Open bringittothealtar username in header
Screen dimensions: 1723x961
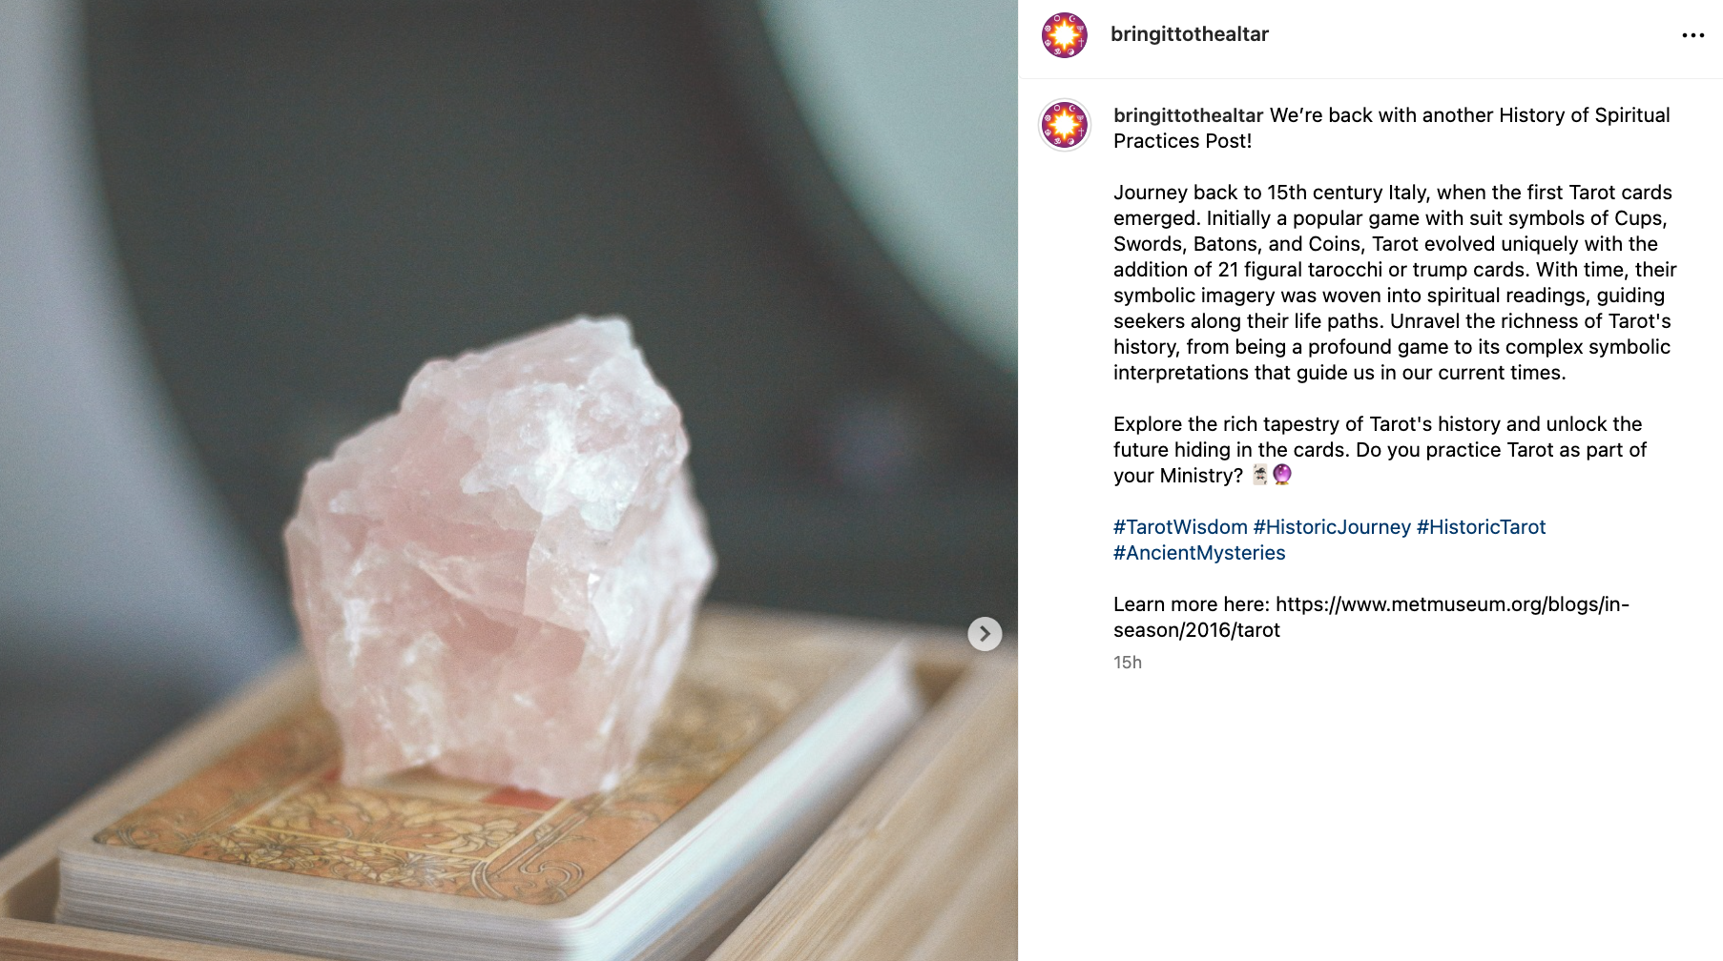(1189, 34)
